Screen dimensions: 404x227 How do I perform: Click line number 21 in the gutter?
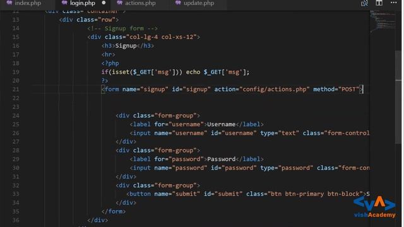[x=16, y=90]
